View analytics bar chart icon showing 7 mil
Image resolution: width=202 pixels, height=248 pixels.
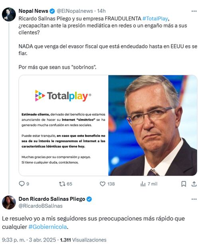click(143, 184)
